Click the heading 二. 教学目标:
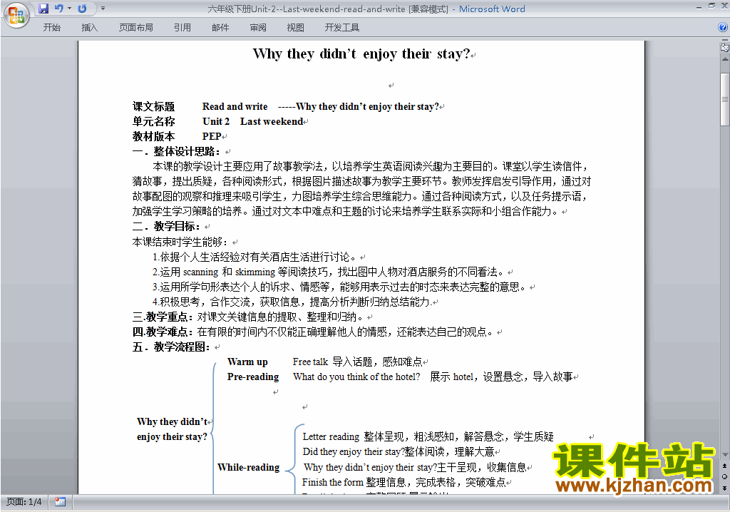This screenshot has width=730, height=512. click(167, 227)
